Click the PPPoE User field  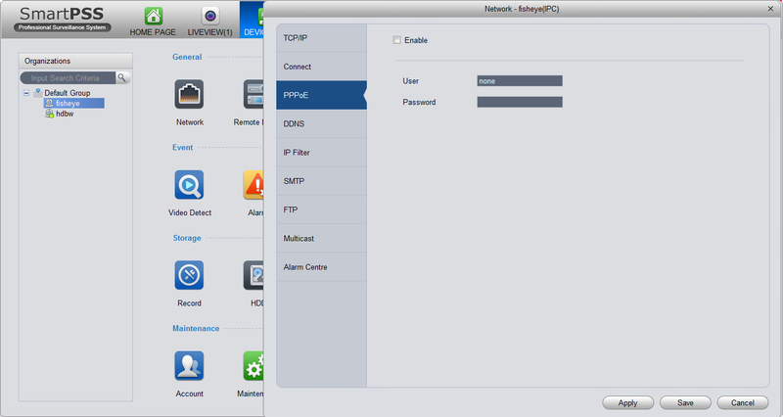click(x=520, y=81)
